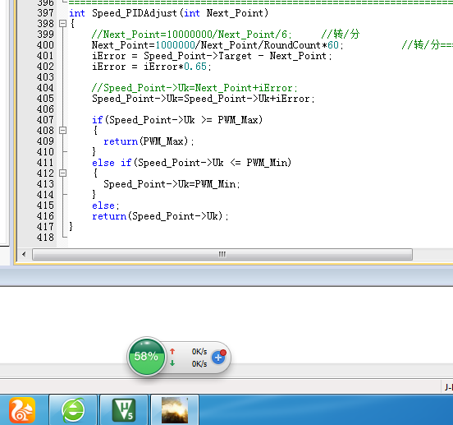
Task: Click the commented line //Next_Point=10000000/Next_Point/6
Action: [192, 35]
